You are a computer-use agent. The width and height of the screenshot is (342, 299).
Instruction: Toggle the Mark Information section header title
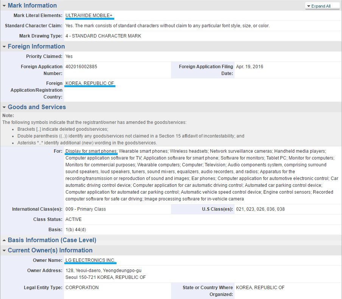pos(32,6)
